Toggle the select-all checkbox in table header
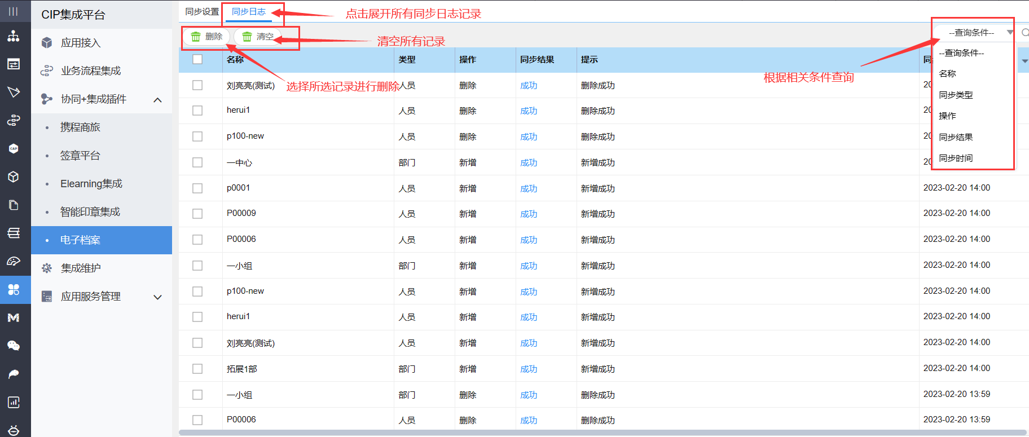Image resolution: width=1029 pixels, height=437 pixels. (197, 59)
